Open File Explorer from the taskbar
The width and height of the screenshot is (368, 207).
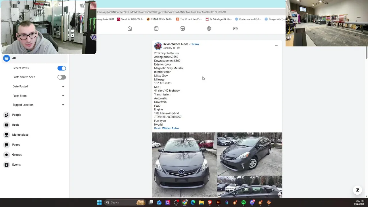point(201,202)
